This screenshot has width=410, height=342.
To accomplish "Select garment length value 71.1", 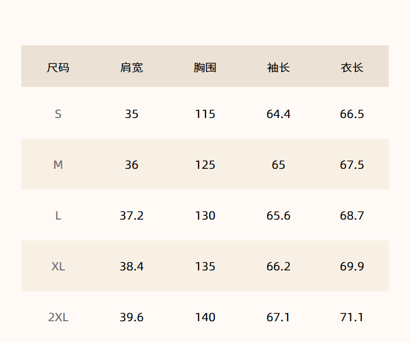I will coord(352,317).
